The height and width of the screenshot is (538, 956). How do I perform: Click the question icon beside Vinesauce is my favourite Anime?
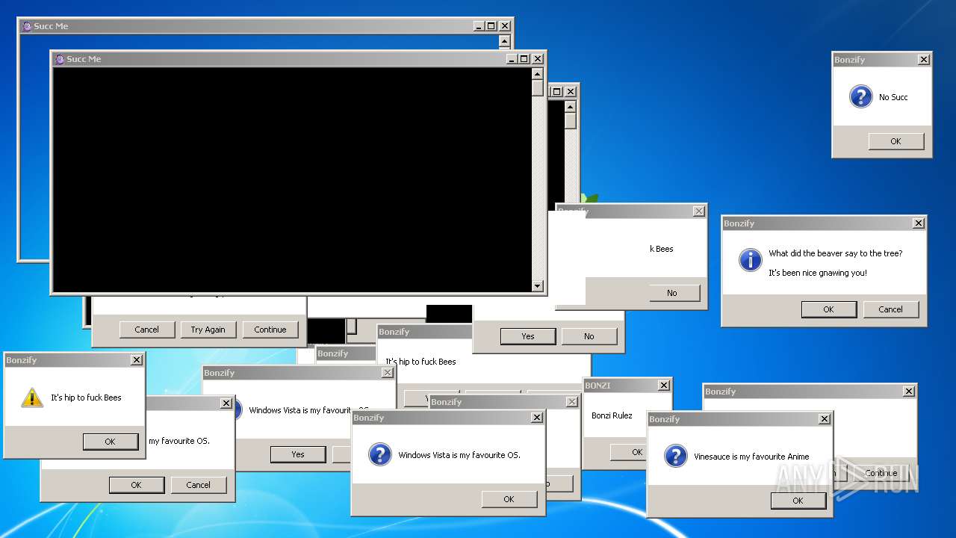coord(675,456)
